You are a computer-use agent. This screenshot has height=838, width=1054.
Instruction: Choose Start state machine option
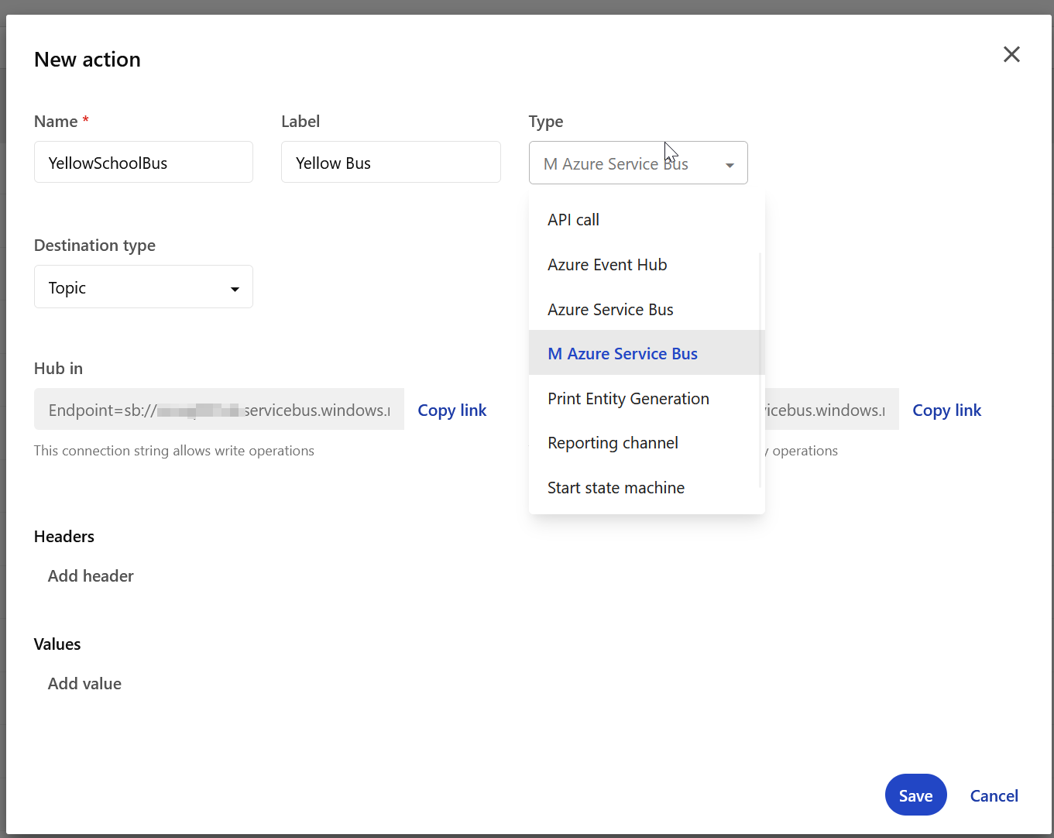616,488
